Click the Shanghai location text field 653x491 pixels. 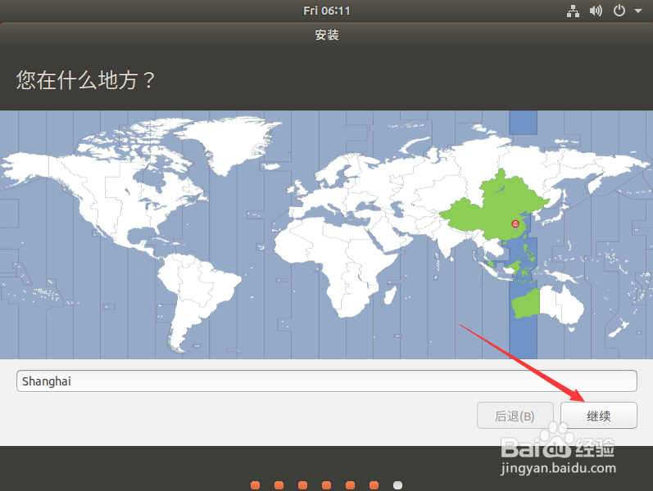tap(326, 381)
